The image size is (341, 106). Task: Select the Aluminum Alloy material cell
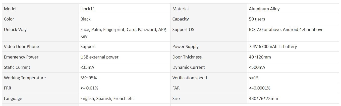(x=293, y=9)
